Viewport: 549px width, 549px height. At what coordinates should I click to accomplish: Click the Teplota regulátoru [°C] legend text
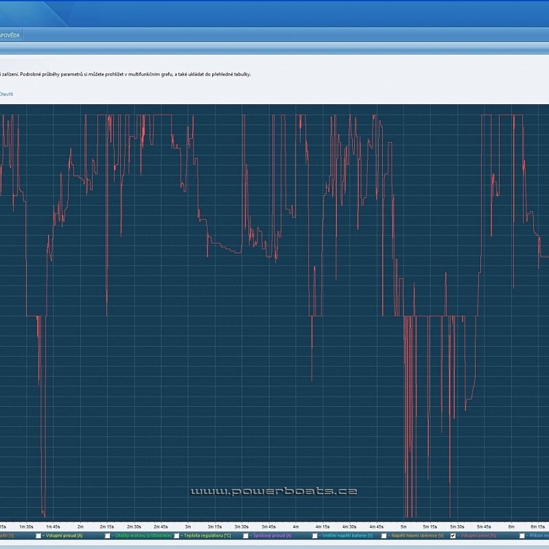(x=207, y=535)
